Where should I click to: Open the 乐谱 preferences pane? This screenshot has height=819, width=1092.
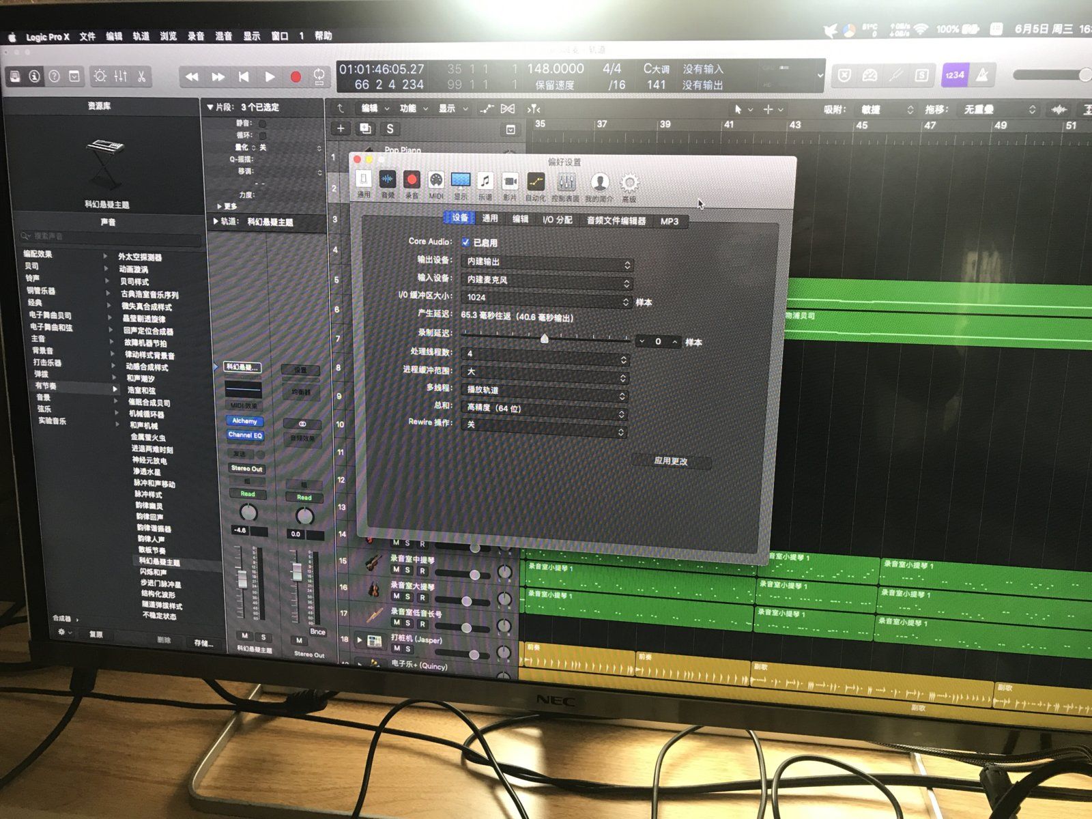[x=485, y=186]
